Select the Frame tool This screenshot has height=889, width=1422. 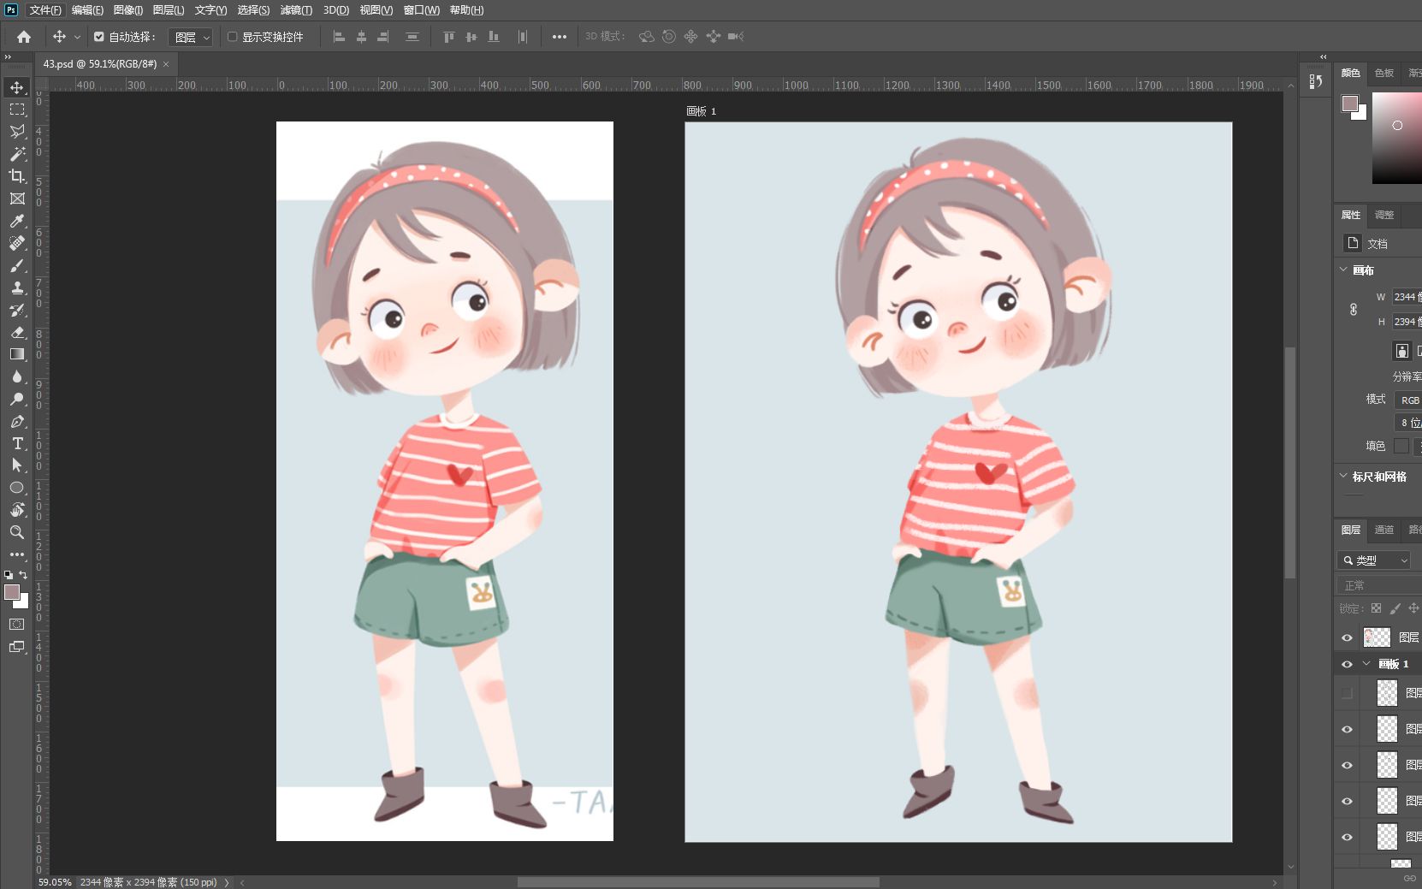(17, 199)
